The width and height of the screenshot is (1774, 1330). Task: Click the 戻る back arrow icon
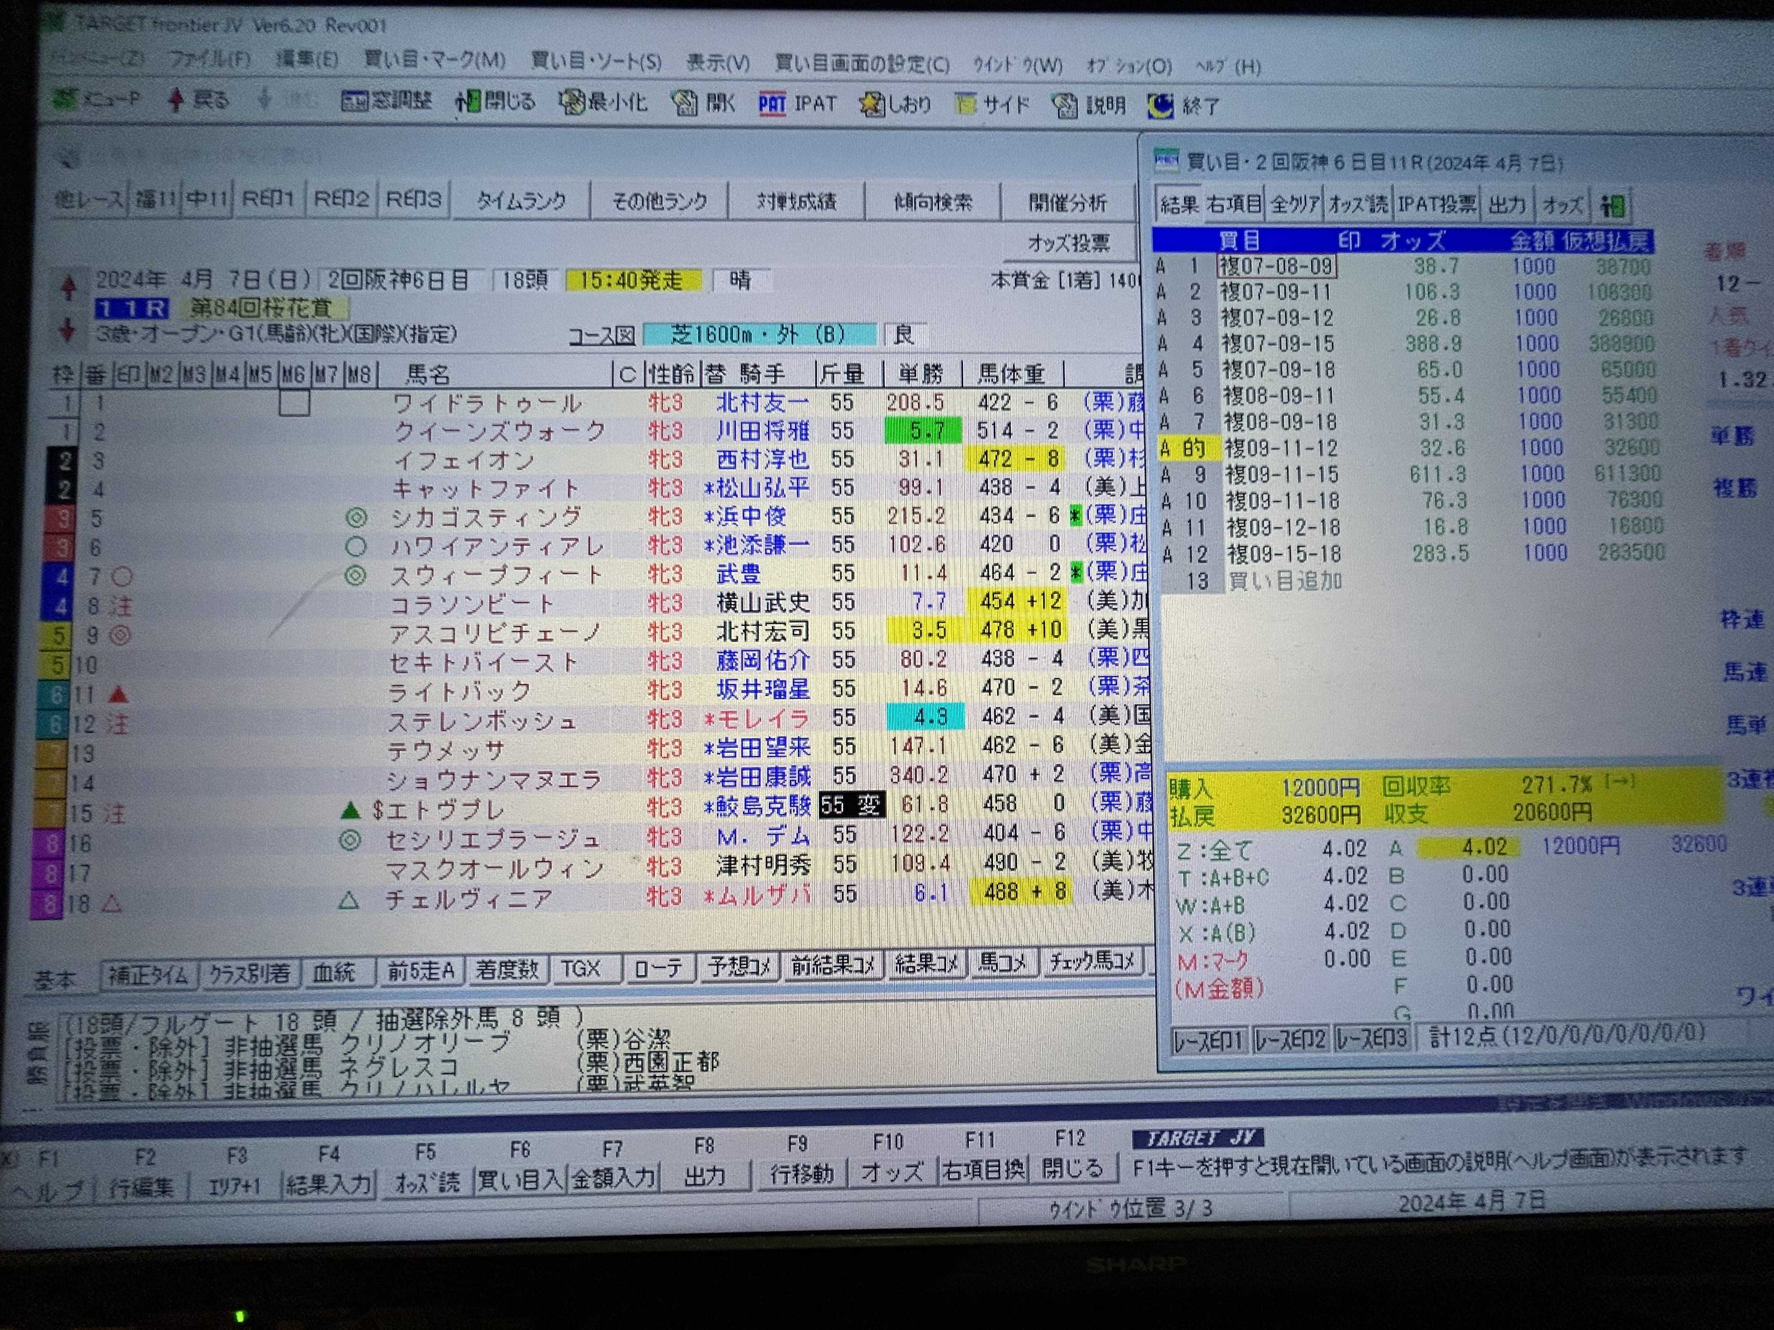176,100
